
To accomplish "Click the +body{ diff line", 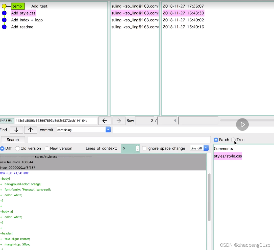I will [x=5, y=179].
